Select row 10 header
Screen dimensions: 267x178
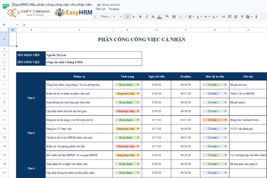4,111
